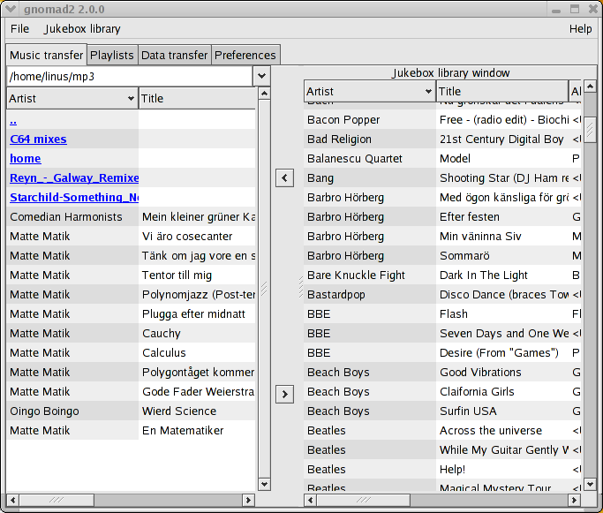Click right arrow of local list horizontal scrollbar
Viewport: 603px width, 513px height.
click(248, 500)
